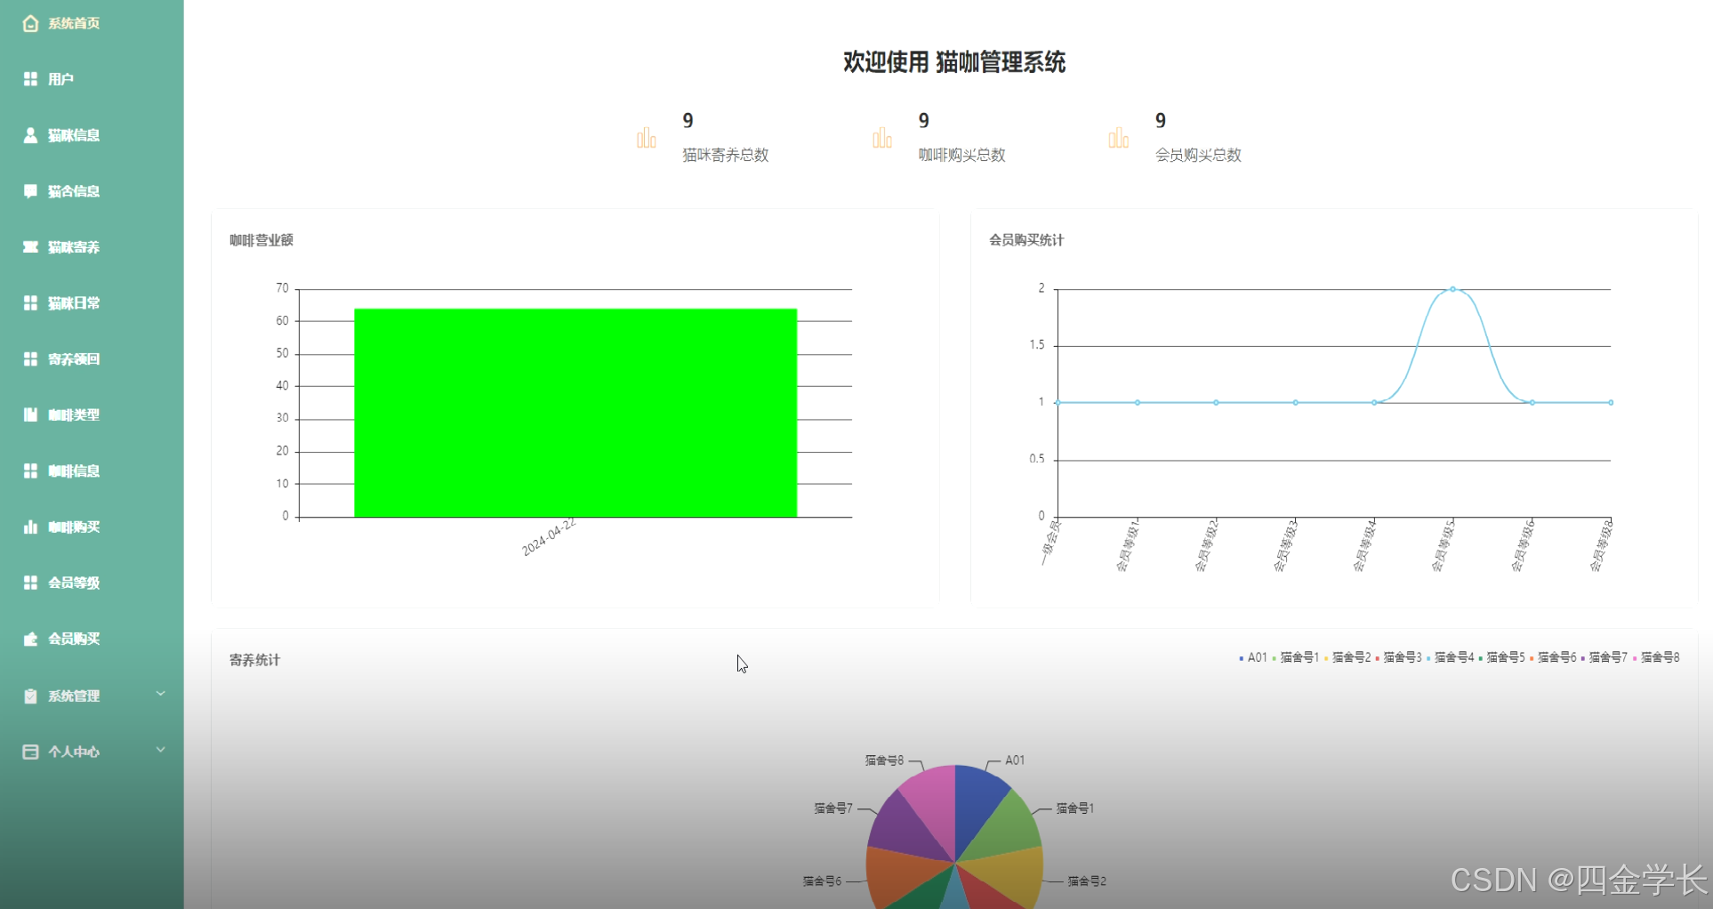Click the ticket icon next to 猫咪寄养

pos(30,247)
